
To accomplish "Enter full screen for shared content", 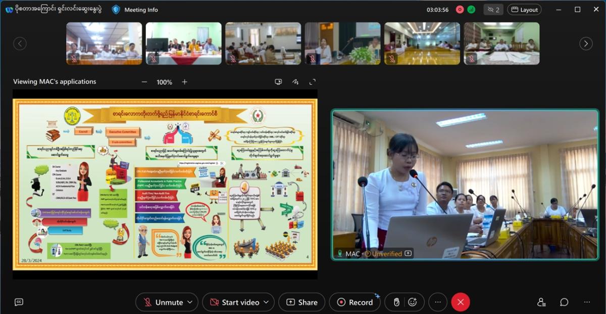I will (x=312, y=82).
